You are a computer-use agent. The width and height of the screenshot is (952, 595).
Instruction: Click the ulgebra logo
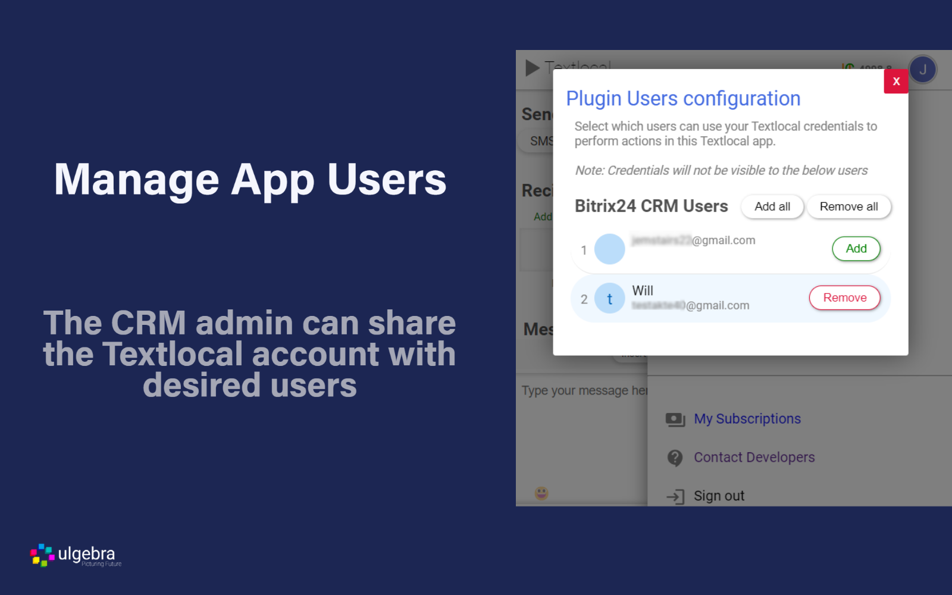click(76, 555)
